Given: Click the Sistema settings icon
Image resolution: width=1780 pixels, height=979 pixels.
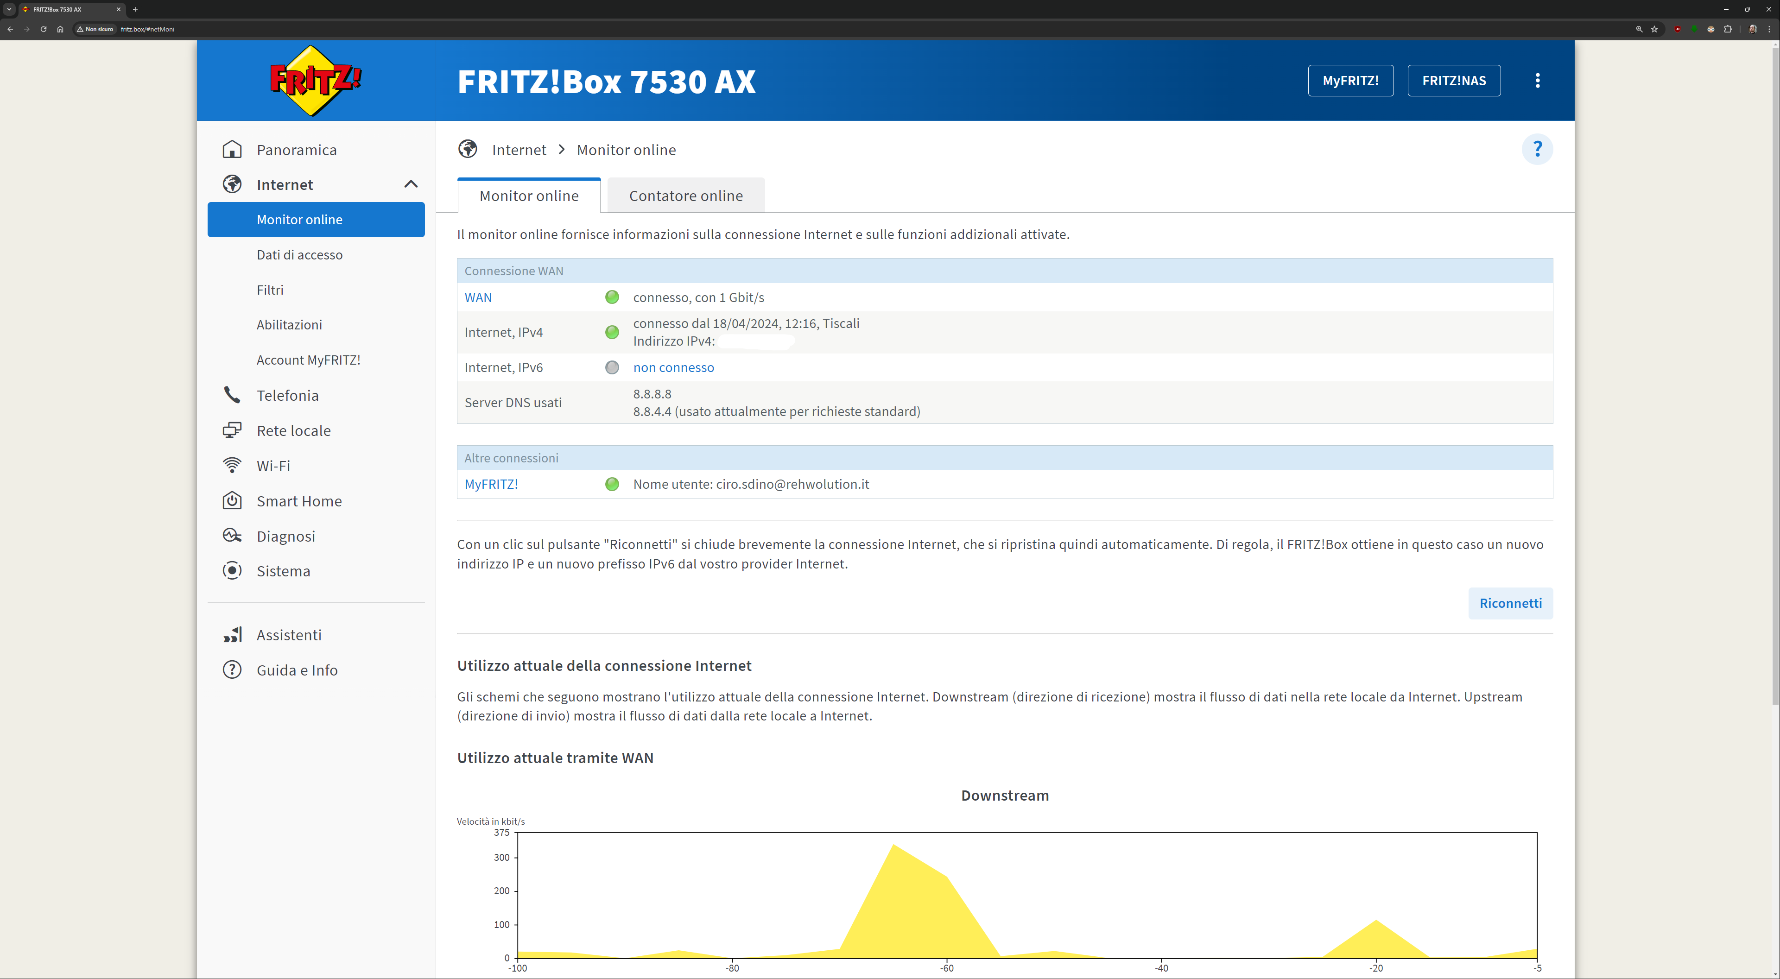Looking at the screenshot, I should [x=232, y=571].
